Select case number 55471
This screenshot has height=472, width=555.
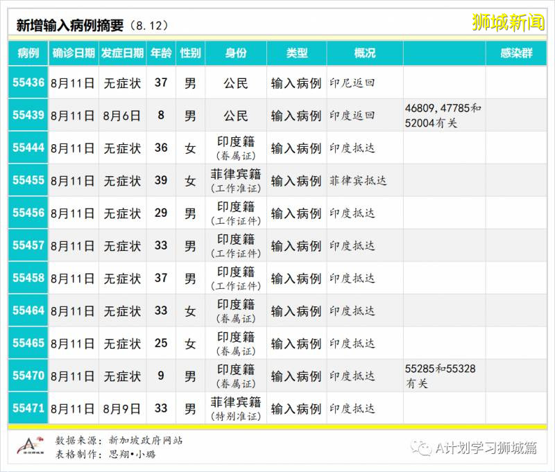point(27,409)
